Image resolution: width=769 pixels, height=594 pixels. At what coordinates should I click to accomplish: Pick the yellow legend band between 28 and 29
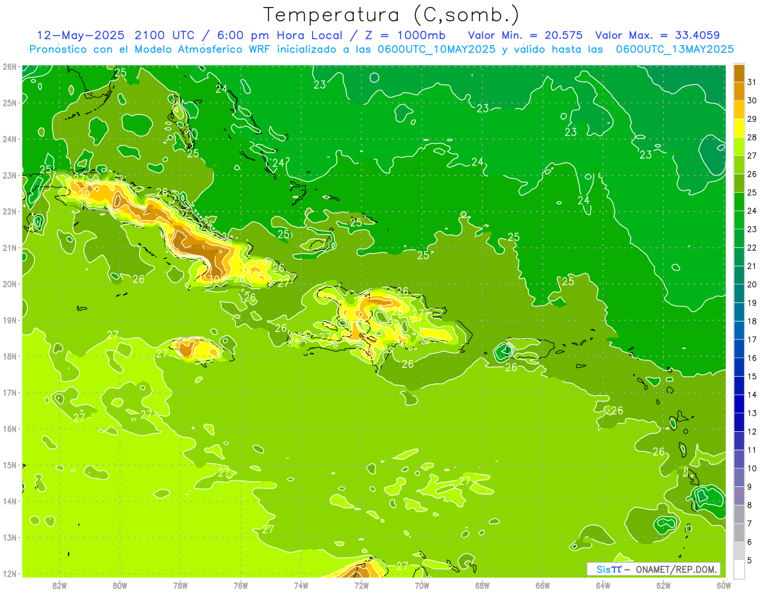pos(739,128)
